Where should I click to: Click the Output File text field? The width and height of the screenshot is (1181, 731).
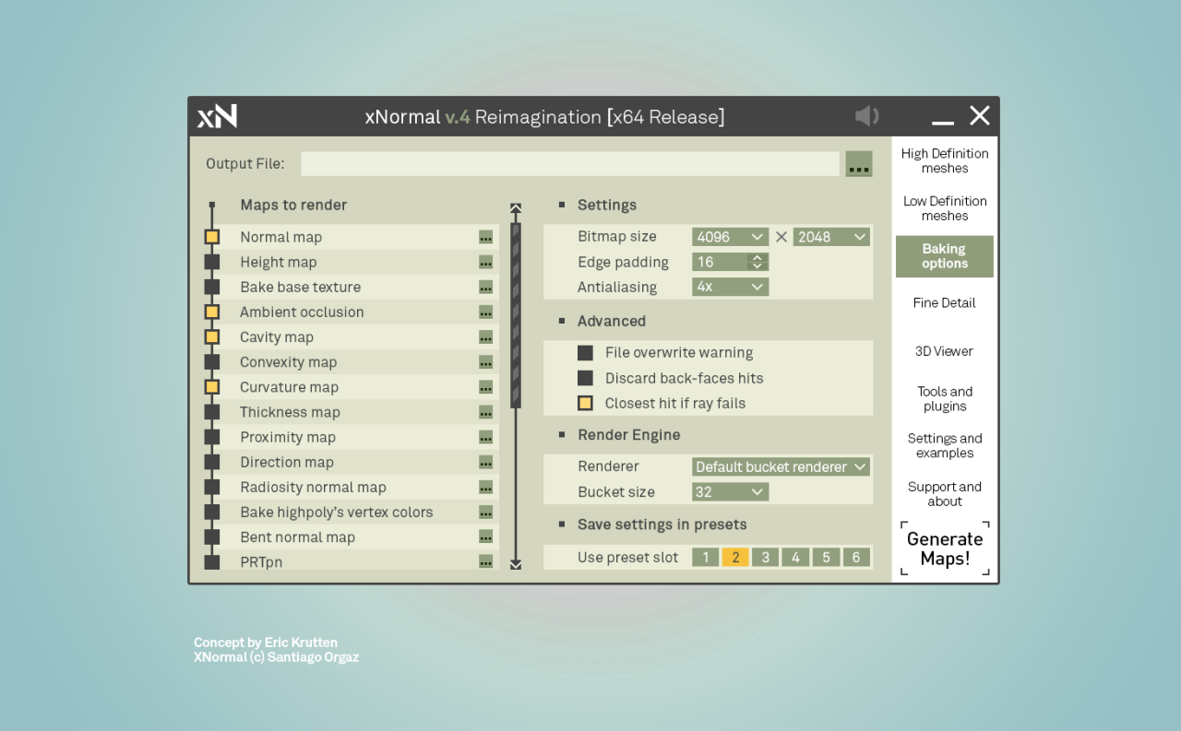coord(570,164)
